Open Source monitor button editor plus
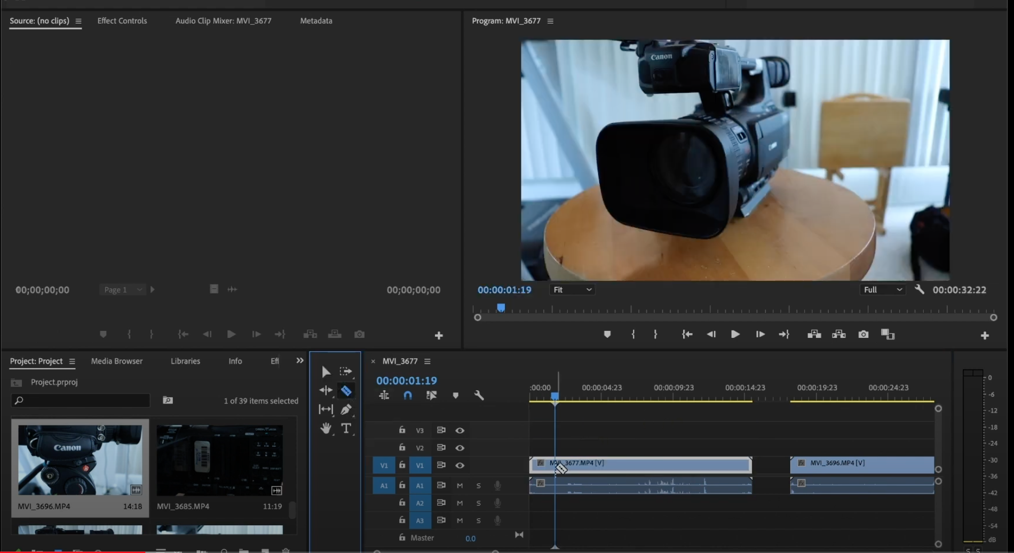This screenshot has height=553, width=1014. (439, 335)
